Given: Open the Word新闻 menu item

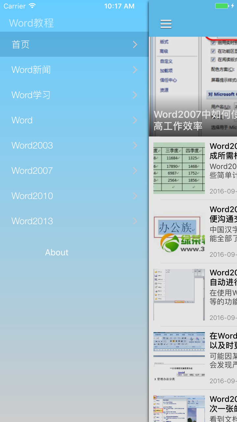Looking at the screenshot, I should tap(74, 70).
